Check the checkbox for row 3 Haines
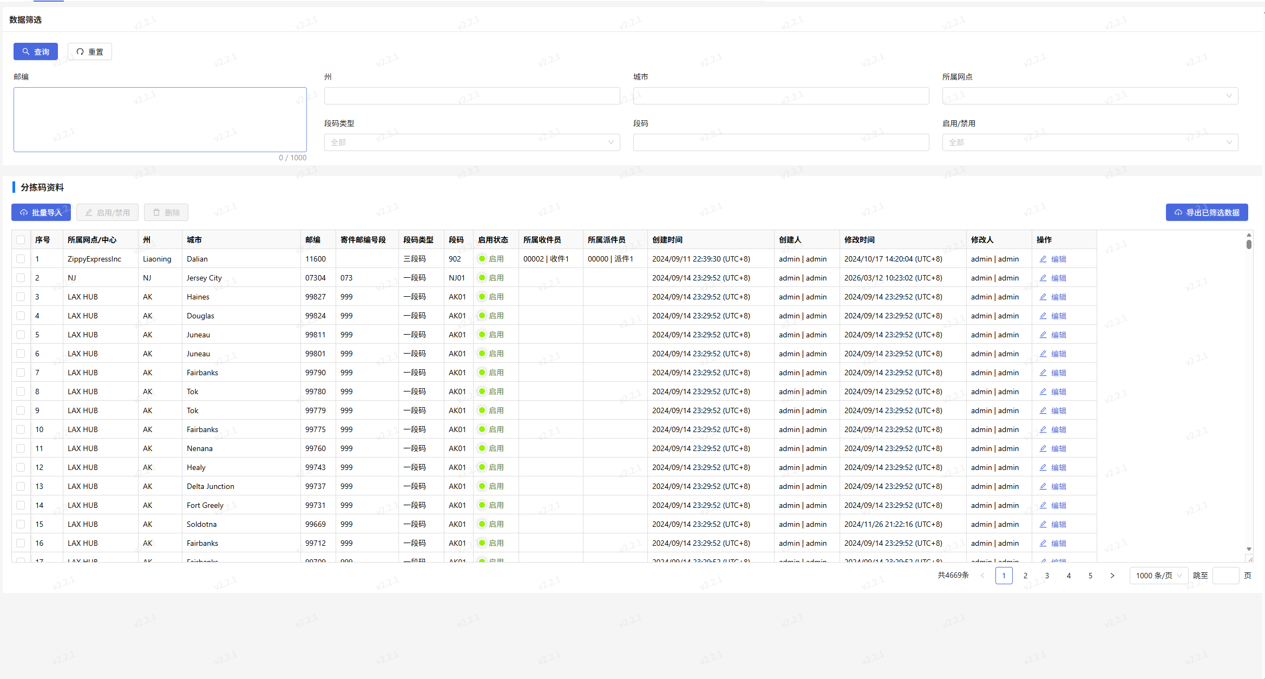 (x=21, y=297)
